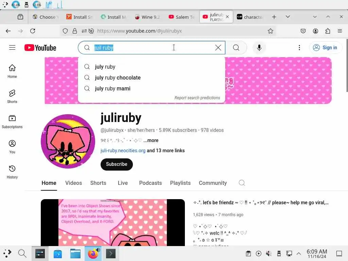Switch to the Salem Te tab
Image resolution: width=348 pixels, height=261 pixels.
coord(182,17)
